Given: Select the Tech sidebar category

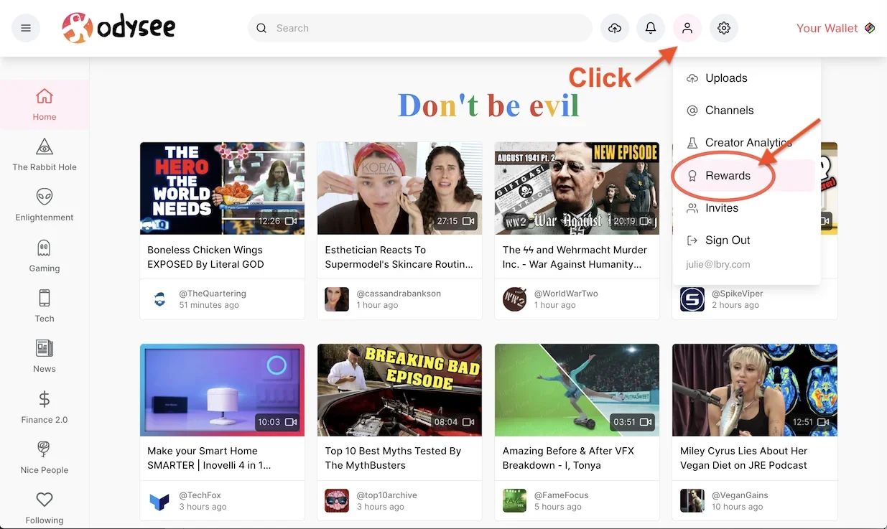Looking at the screenshot, I should point(45,306).
